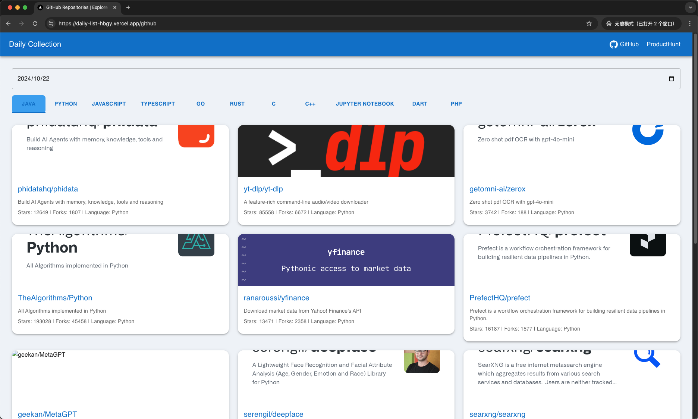
Task: Open the ranaroussi/yfinance link
Action: [277, 298]
